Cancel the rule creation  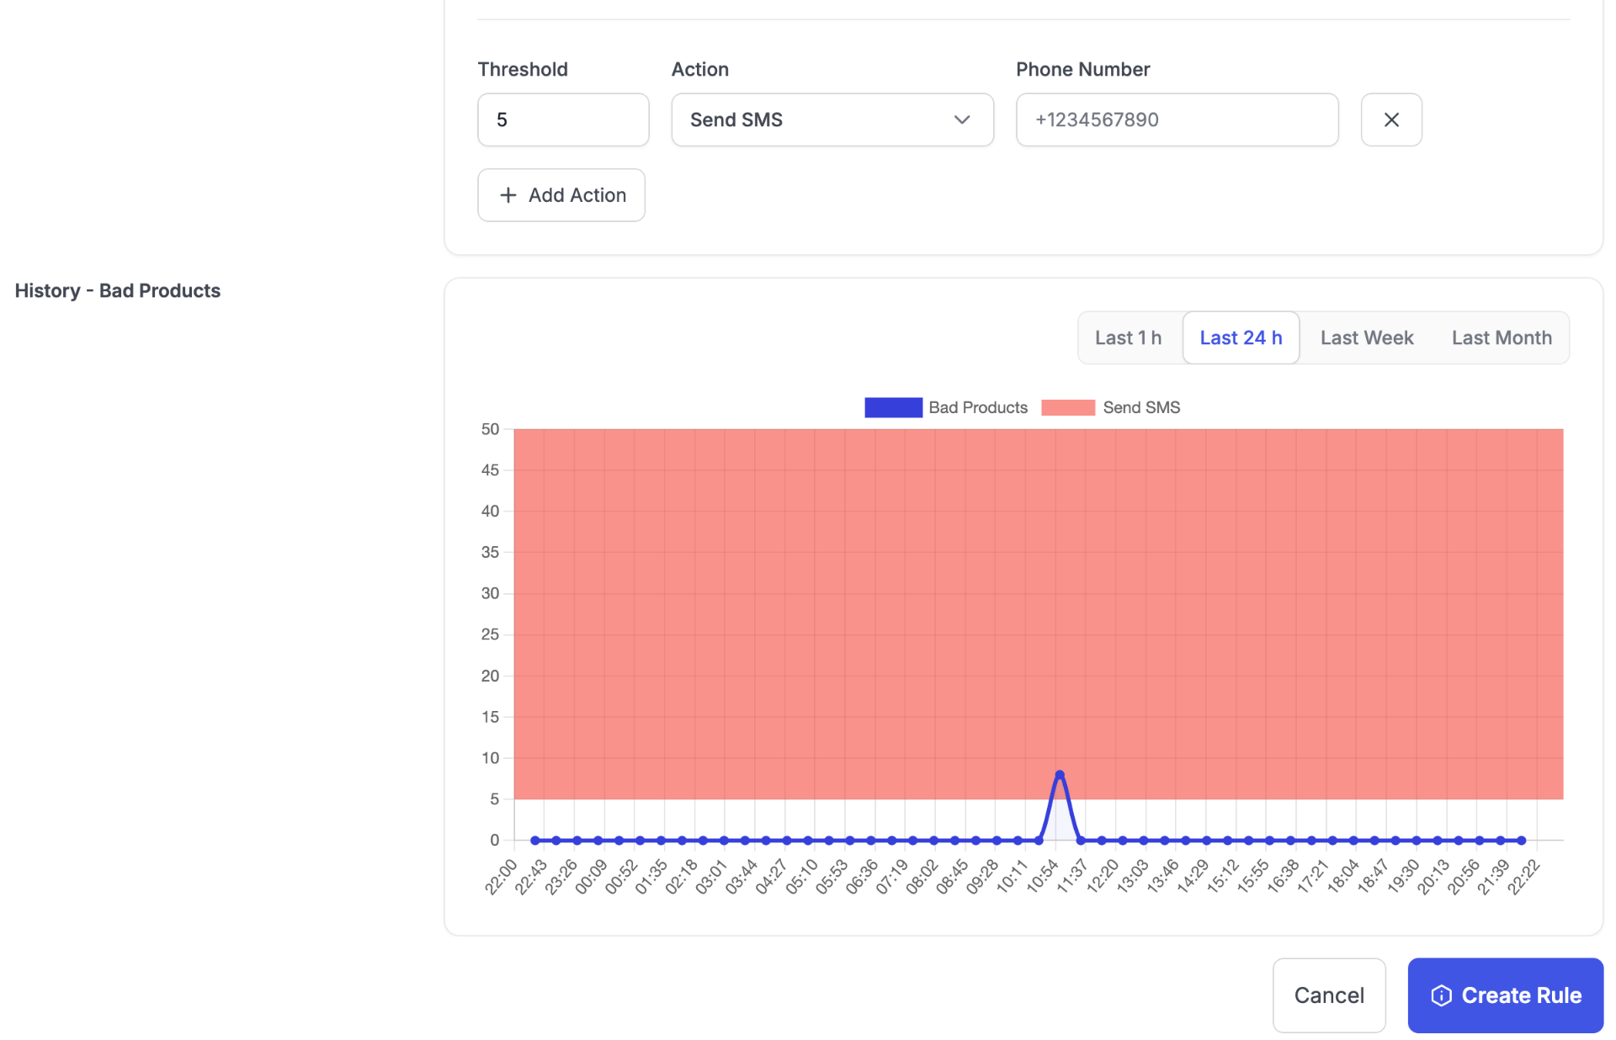tap(1329, 995)
